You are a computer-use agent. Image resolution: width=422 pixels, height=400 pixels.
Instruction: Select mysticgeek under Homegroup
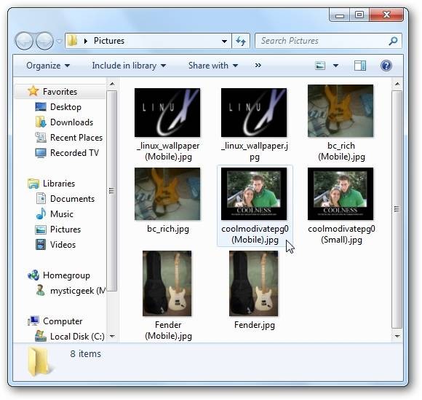(71, 291)
